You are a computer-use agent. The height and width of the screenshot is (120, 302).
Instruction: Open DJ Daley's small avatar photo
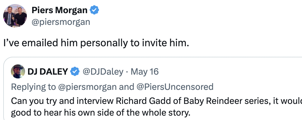(18, 71)
